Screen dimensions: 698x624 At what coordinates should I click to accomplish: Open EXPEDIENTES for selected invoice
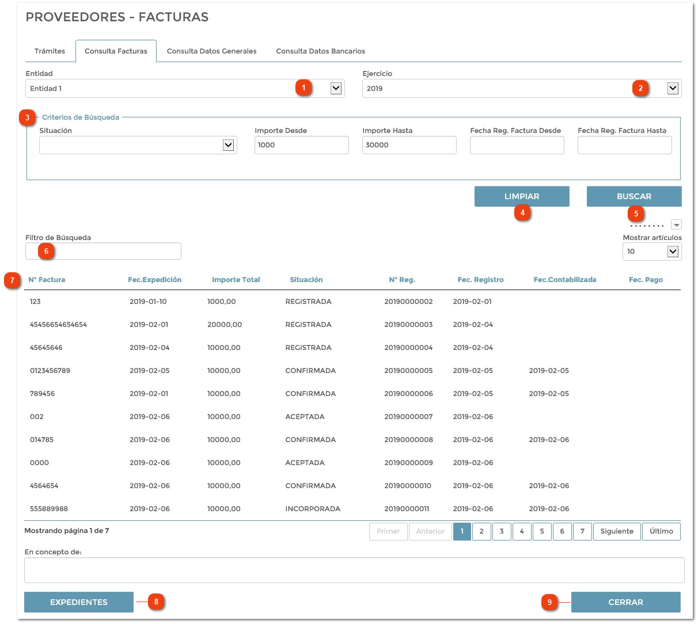79,602
